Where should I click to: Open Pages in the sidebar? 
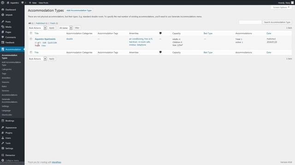(x=8, y=32)
